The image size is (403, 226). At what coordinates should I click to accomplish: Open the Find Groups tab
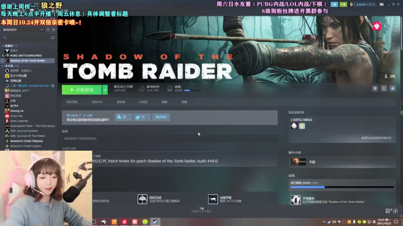coord(121,102)
